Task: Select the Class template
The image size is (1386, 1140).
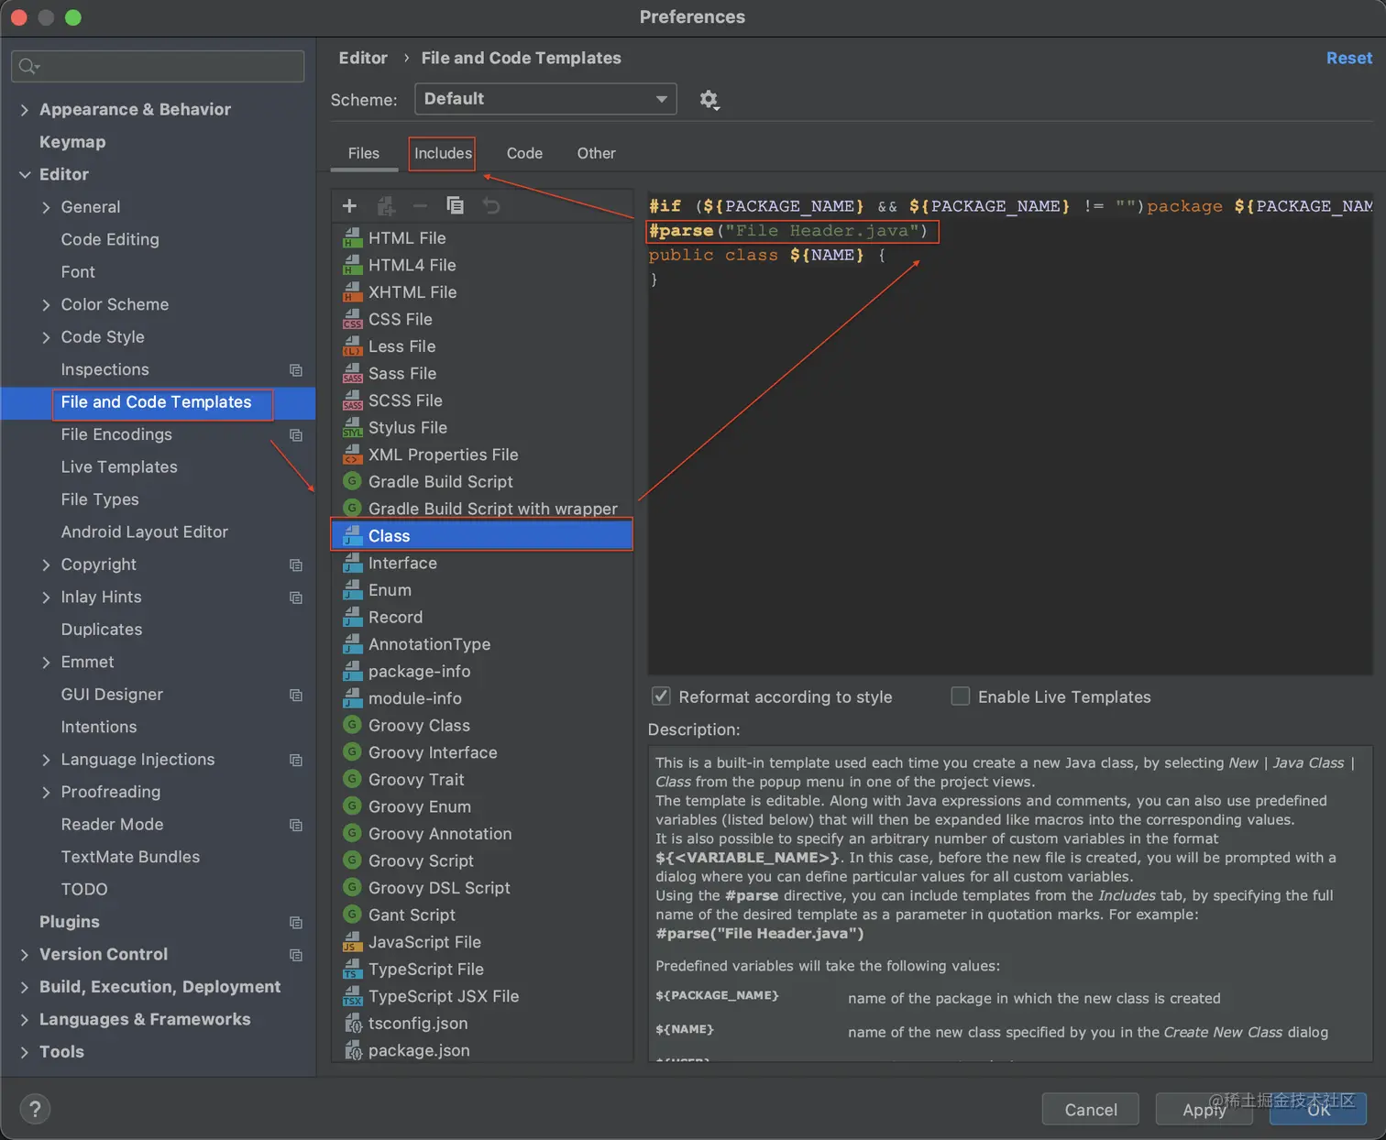Action: pos(481,535)
